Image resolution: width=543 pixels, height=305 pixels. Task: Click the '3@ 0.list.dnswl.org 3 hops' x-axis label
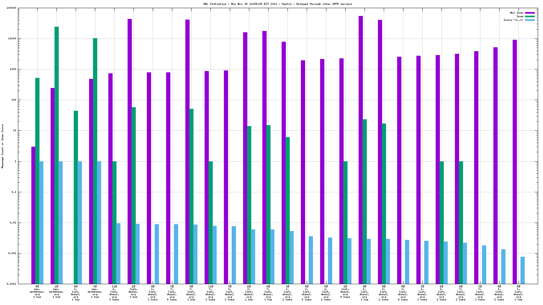coord(230,293)
